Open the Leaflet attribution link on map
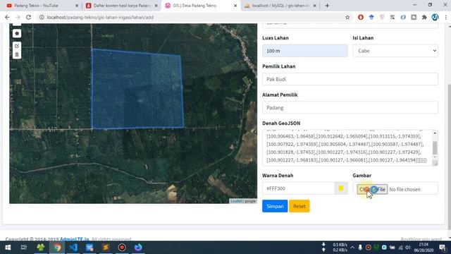 pos(236,201)
